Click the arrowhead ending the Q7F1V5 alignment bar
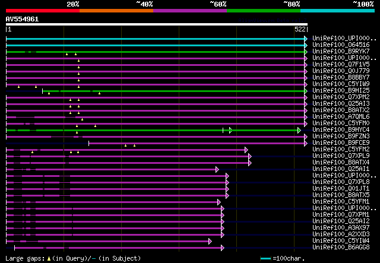Image resolution: width=380 pixels, height=263 pixels. click(306, 65)
